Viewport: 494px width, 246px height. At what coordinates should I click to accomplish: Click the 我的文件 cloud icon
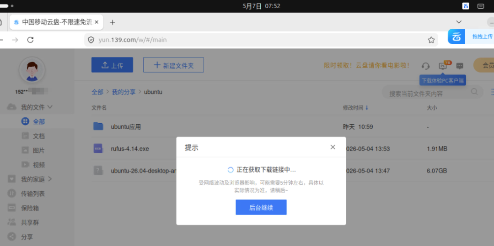pos(11,107)
